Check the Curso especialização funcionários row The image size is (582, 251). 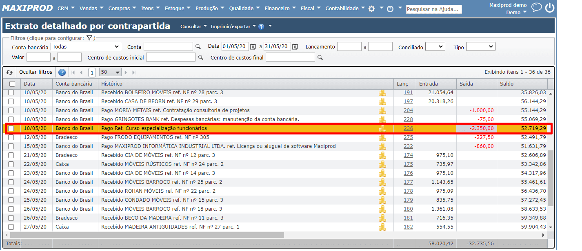pos(11,128)
